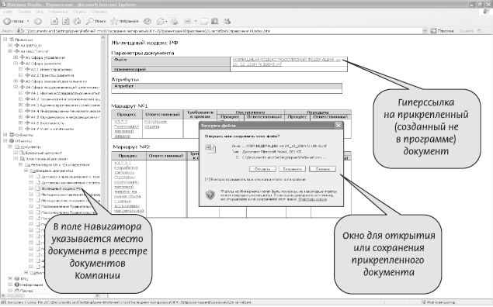Expand A1 Сфера управления node
Viewport: 493px width, 307px height.
[x=16, y=57]
